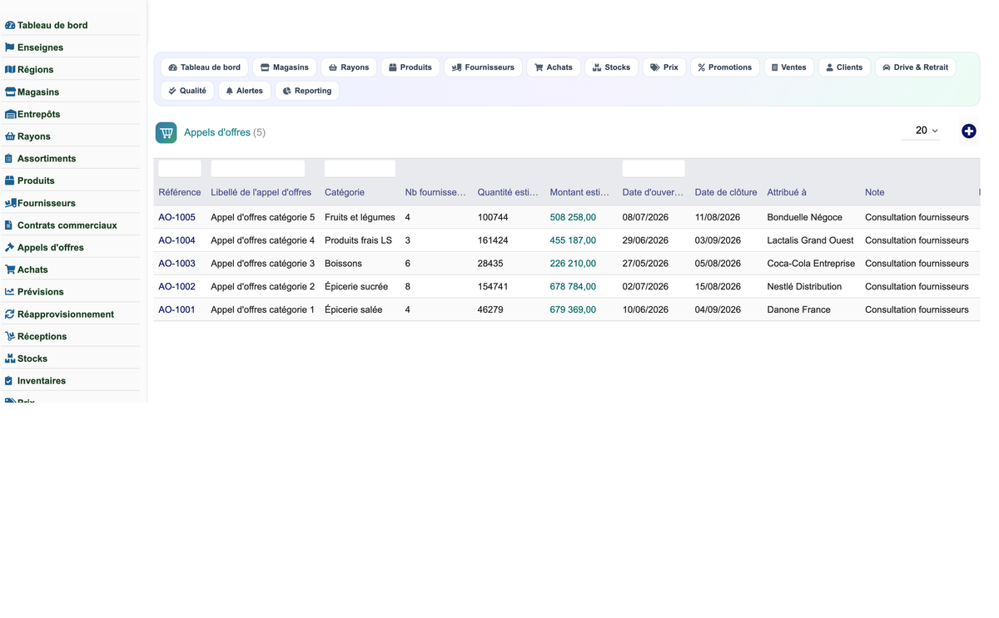Open the page size dropdown showing 20

921,131
